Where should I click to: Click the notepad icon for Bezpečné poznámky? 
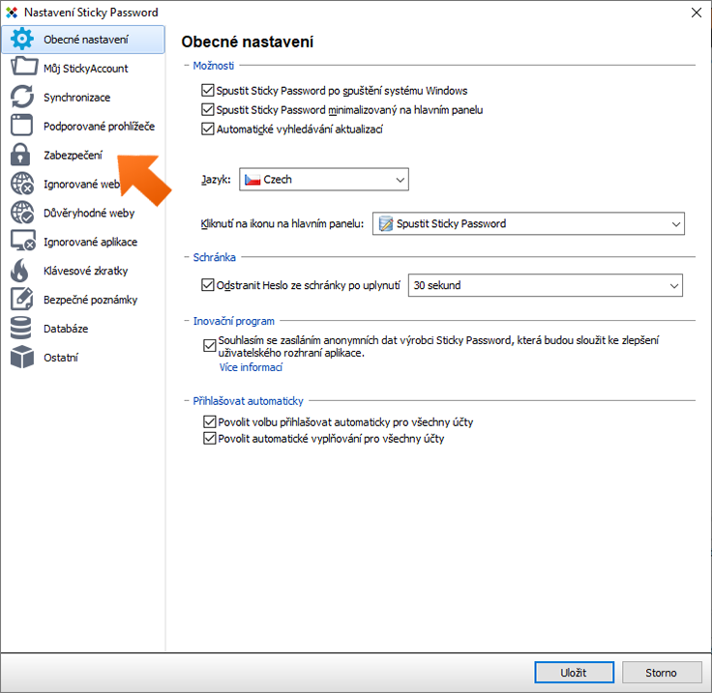tap(22, 300)
